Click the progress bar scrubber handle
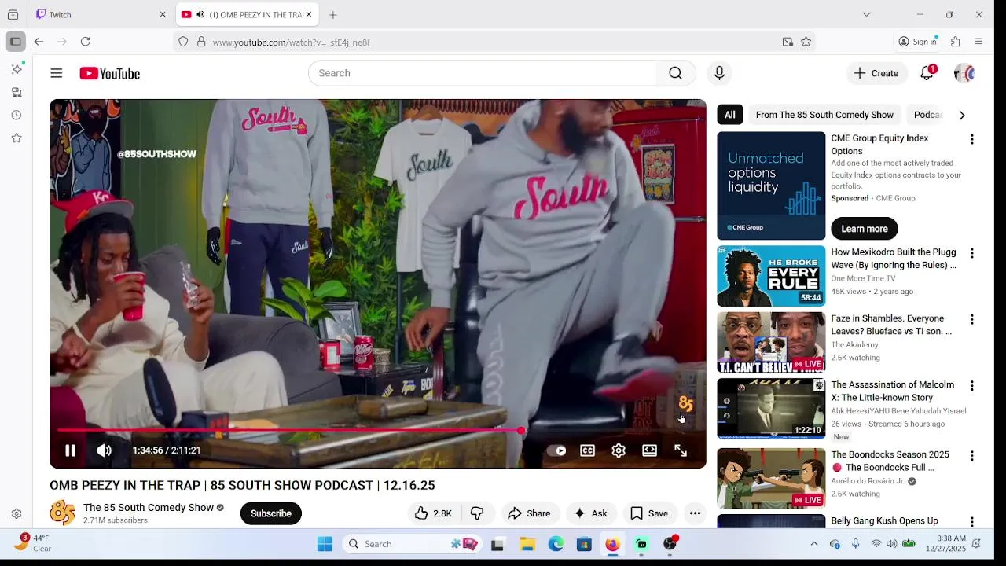Viewport: 1006px width, 566px height. coord(521,430)
